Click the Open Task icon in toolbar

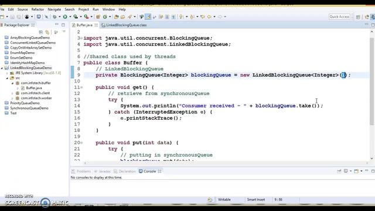click(x=122, y=17)
